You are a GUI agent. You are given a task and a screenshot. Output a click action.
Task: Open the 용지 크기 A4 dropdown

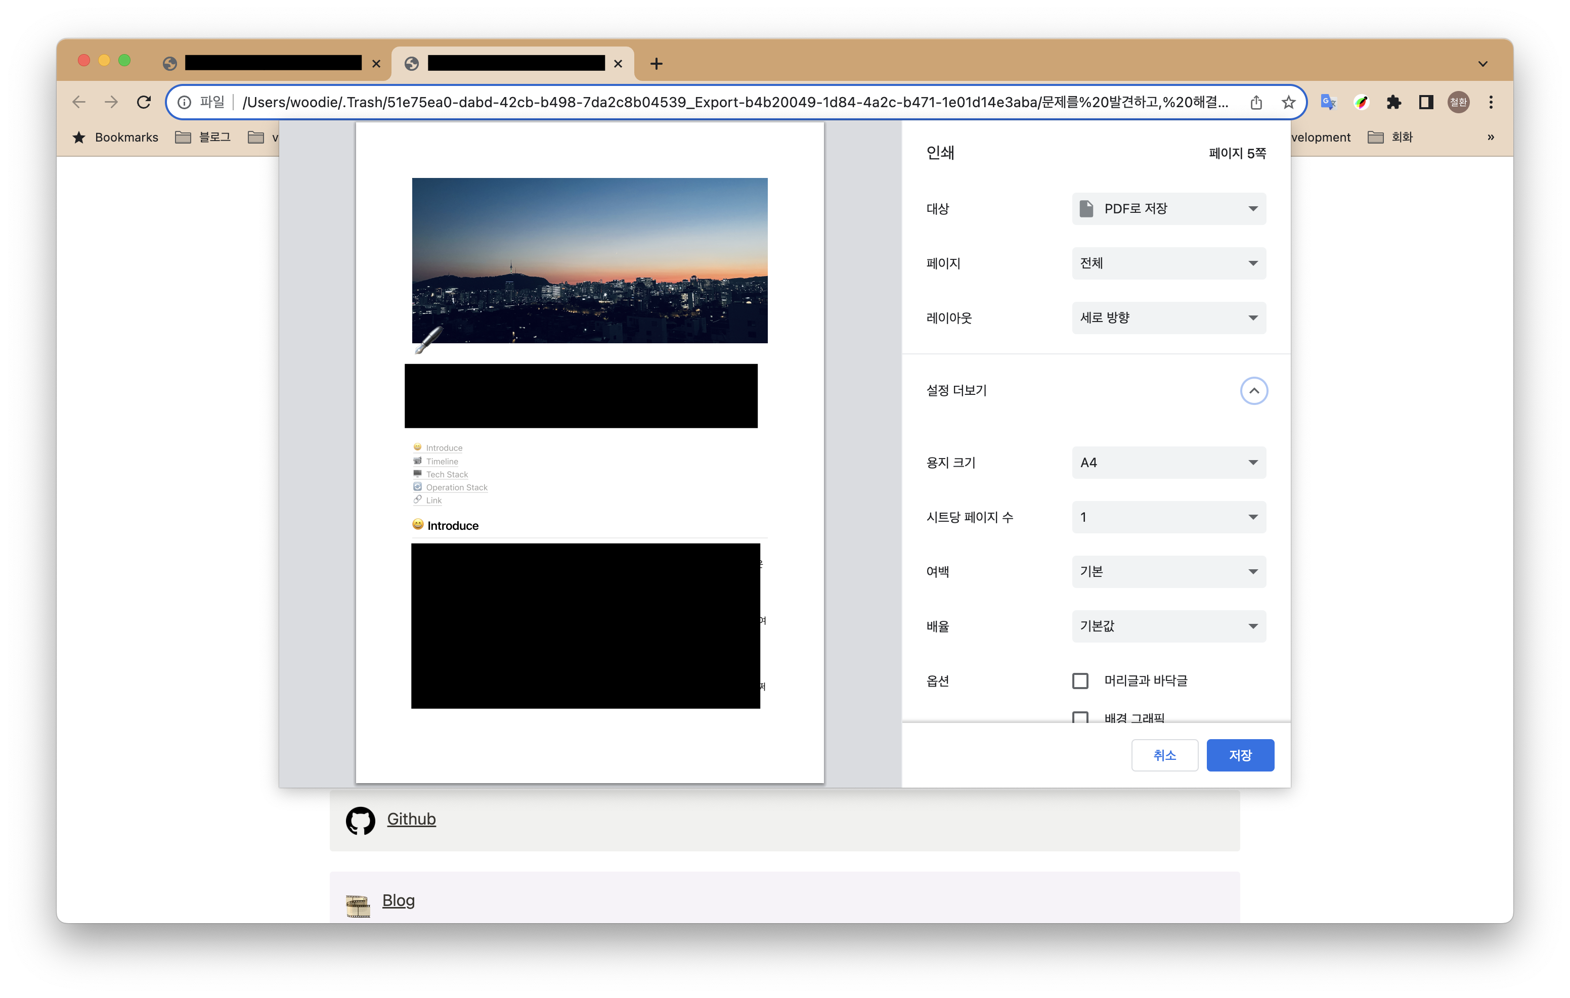coord(1168,462)
